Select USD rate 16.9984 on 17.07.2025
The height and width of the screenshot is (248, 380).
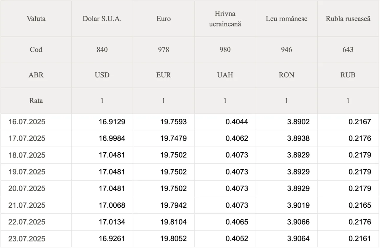point(112,138)
